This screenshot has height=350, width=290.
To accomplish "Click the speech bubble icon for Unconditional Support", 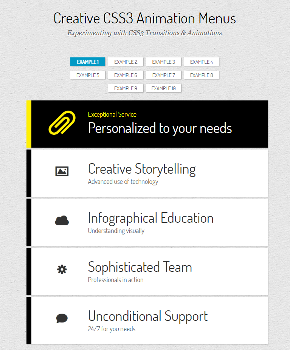I will tap(62, 318).
